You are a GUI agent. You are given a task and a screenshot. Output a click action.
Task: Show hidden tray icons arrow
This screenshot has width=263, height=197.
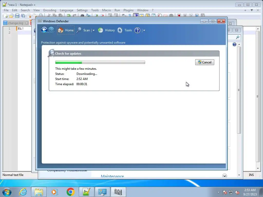tap(218, 192)
